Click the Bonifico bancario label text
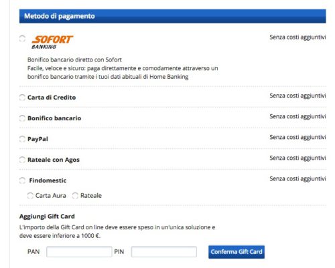This screenshot has width=335, height=268. pyautogui.click(x=54, y=118)
